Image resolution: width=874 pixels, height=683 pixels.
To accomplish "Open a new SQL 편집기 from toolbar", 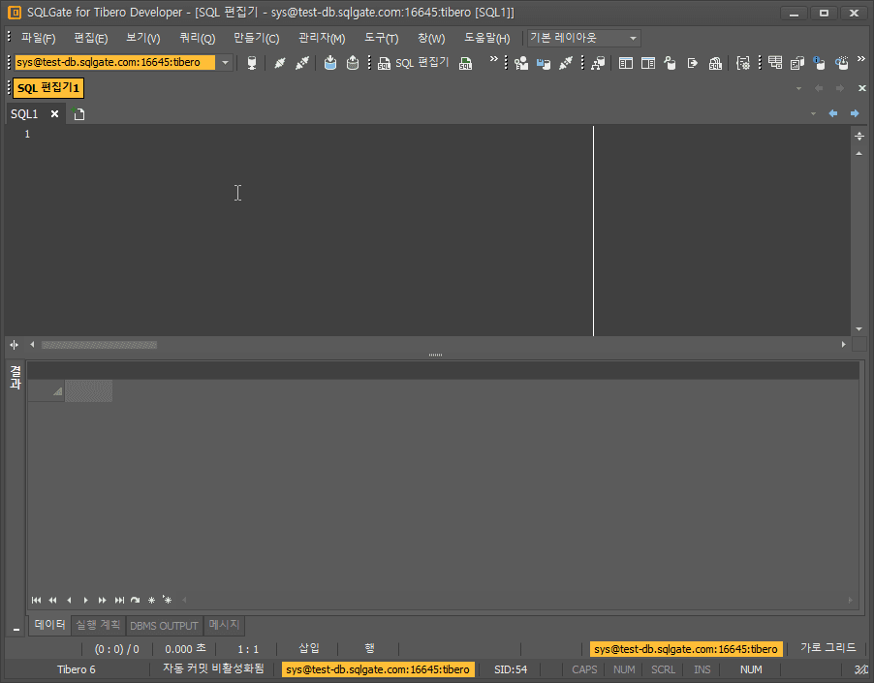I will [413, 63].
